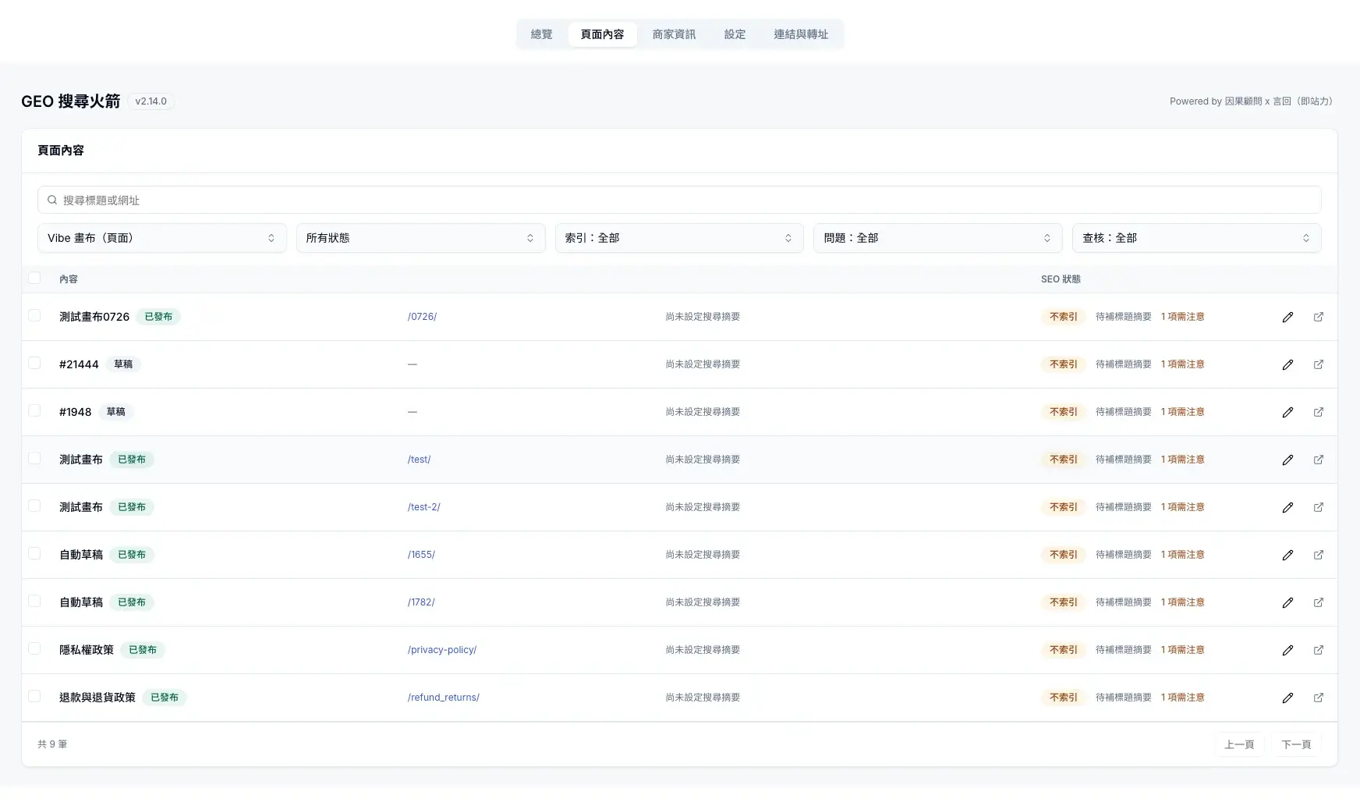This screenshot has height=799, width=1360.
Task: Go to the 商家資訊 tab
Action: (674, 34)
